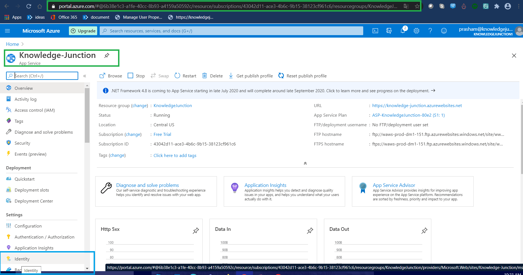Open Events (preview)
This screenshot has width=523, height=275.
click(42, 154)
